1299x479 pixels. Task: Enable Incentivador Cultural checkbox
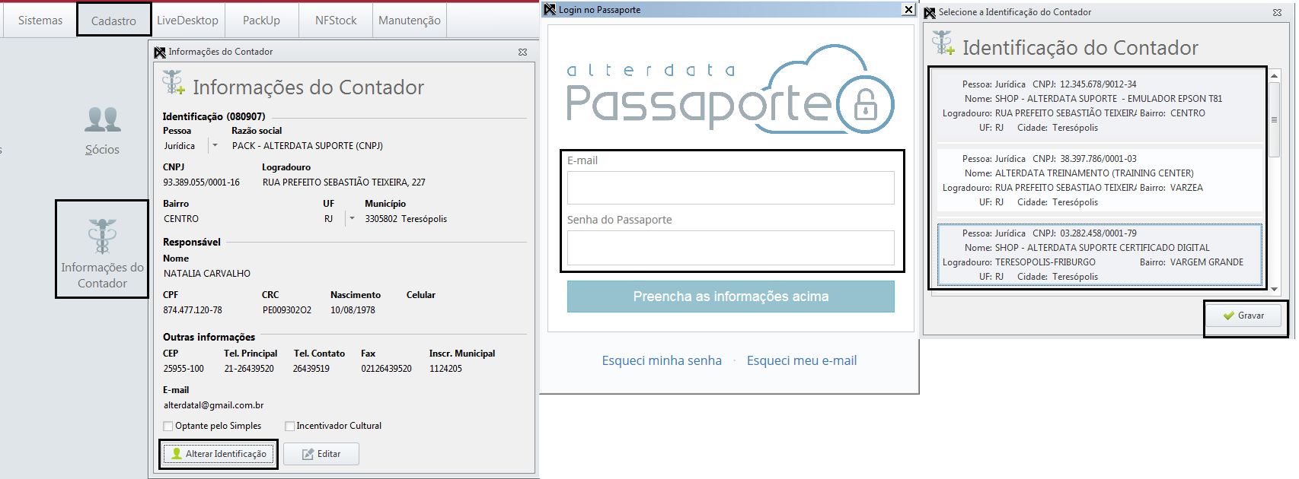click(x=289, y=426)
